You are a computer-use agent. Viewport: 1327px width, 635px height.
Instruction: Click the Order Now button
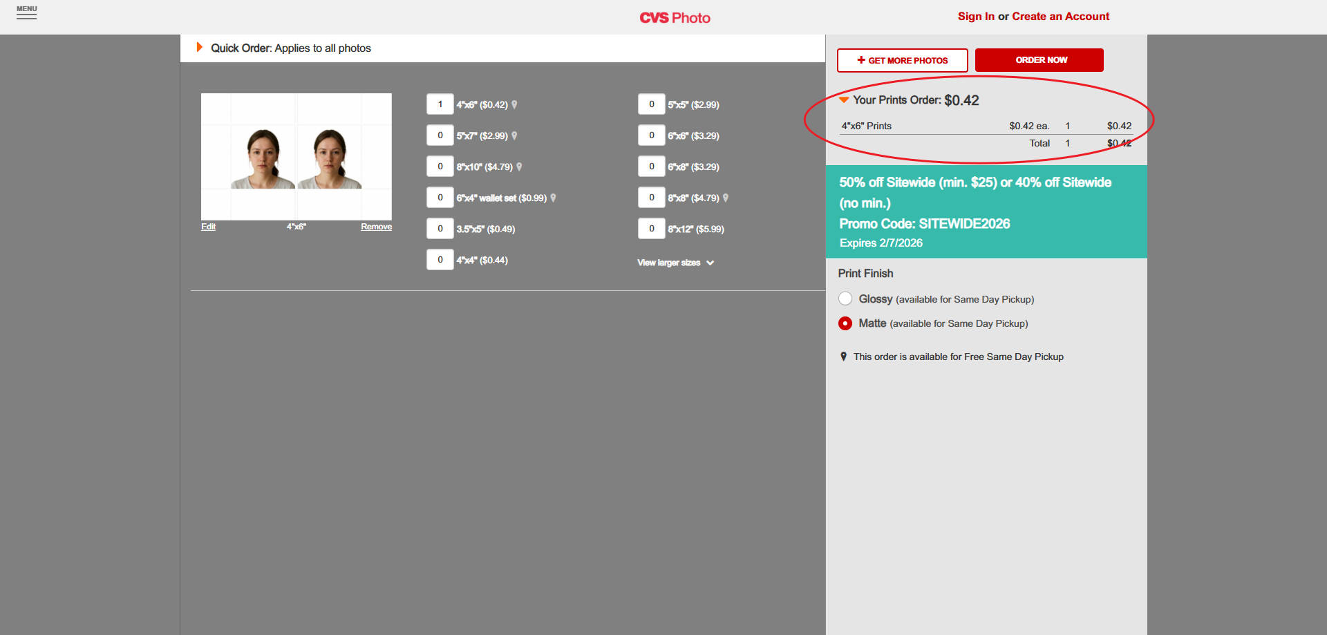[x=1039, y=60]
